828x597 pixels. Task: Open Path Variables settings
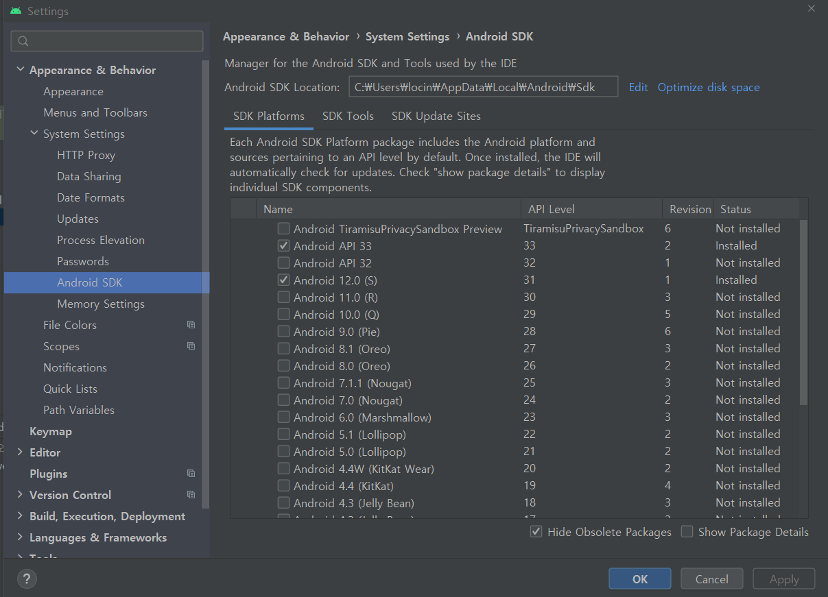pos(79,410)
